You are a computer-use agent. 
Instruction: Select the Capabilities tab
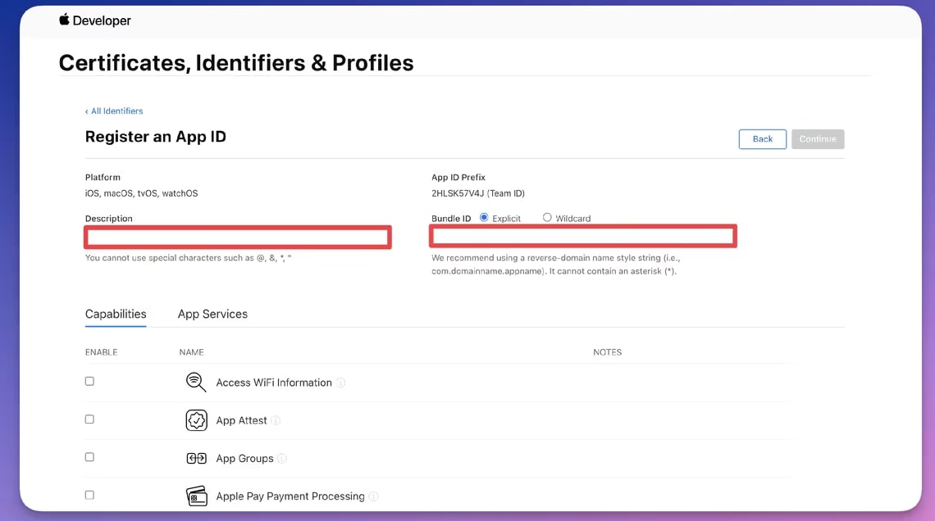(116, 314)
